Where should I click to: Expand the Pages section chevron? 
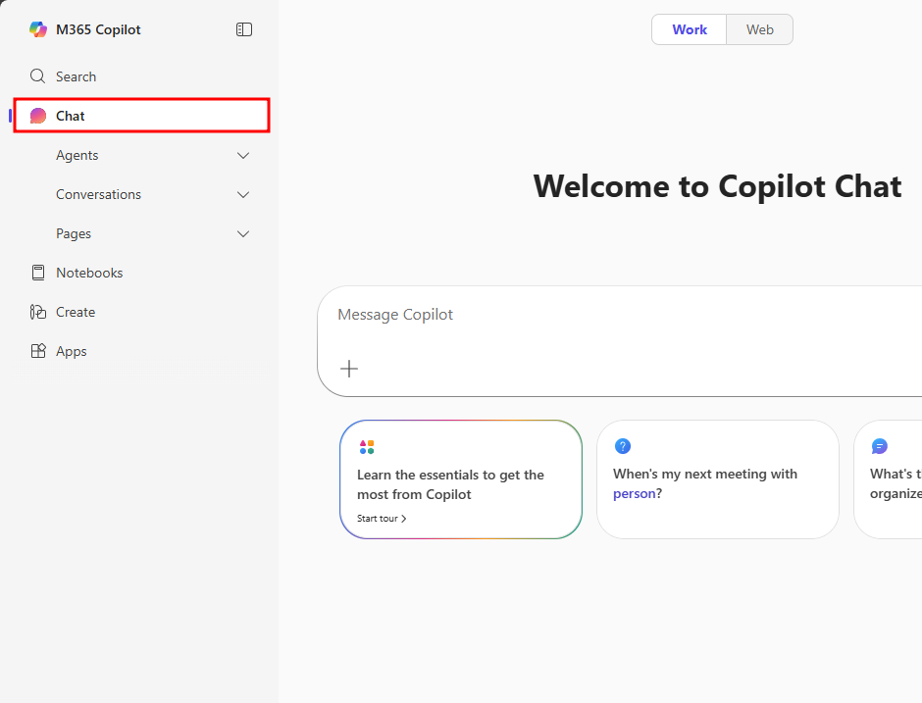pyautogui.click(x=244, y=233)
